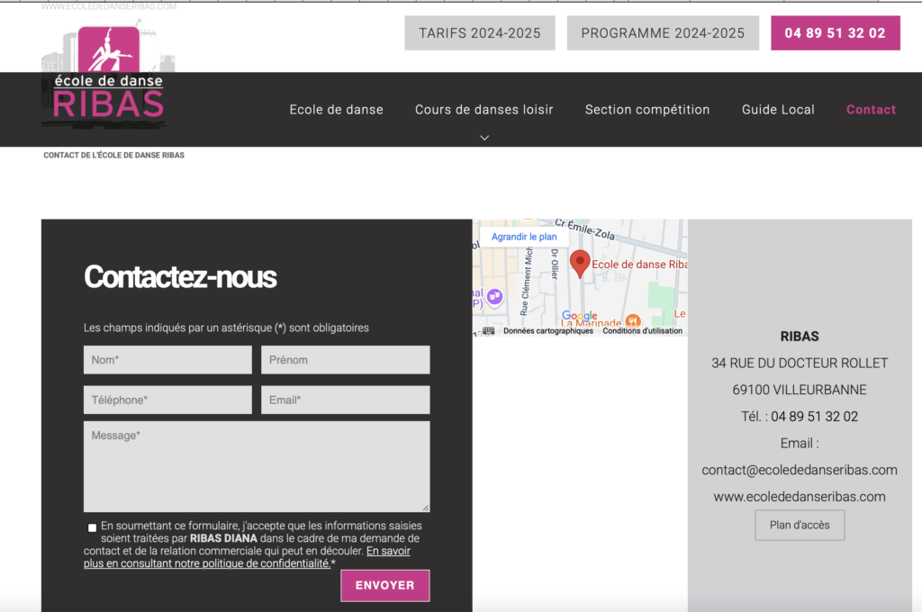This screenshot has height=612, width=922.
Task: Open the 'Ecole de danse' menu item
Action: click(x=336, y=109)
